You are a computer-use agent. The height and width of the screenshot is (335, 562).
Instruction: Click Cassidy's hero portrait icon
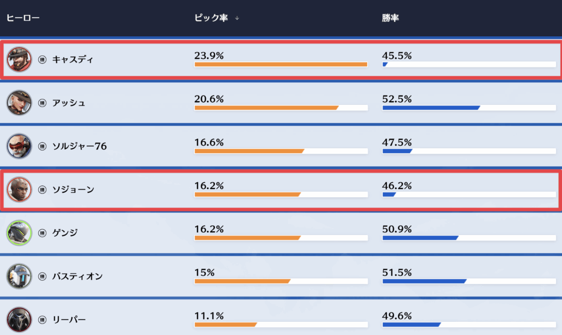click(19, 59)
